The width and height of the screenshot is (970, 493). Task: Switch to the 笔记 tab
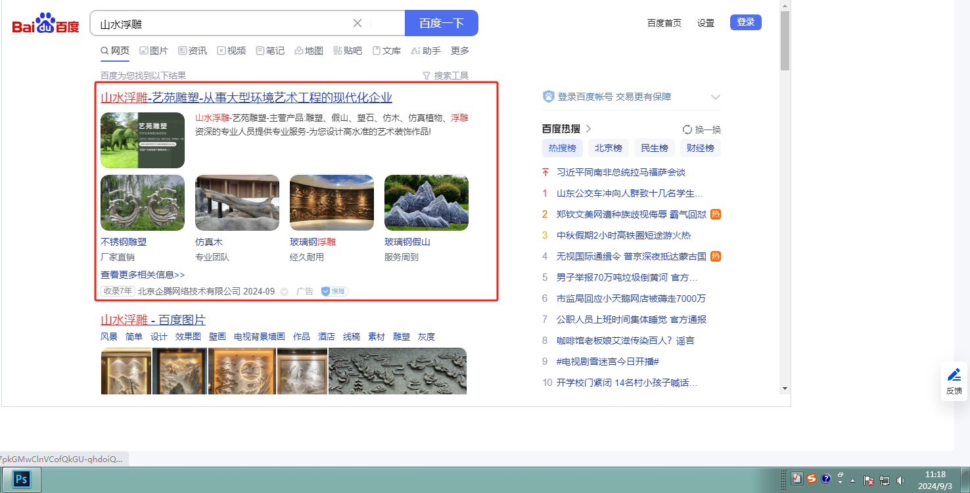click(x=270, y=51)
